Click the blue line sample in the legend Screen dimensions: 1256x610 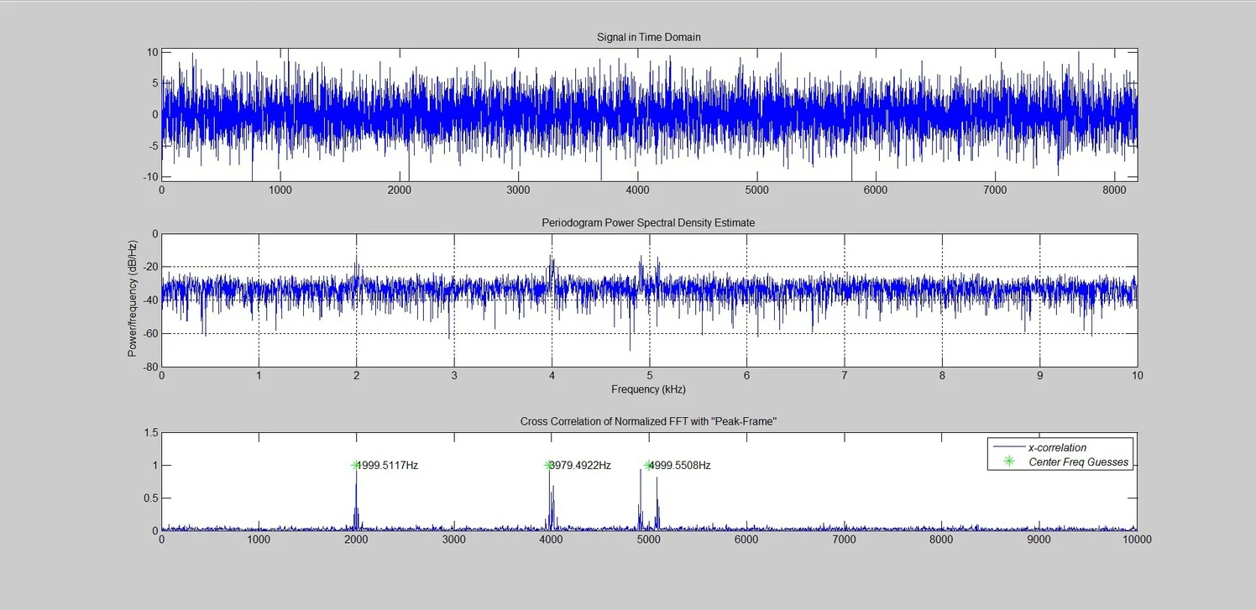(1008, 447)
